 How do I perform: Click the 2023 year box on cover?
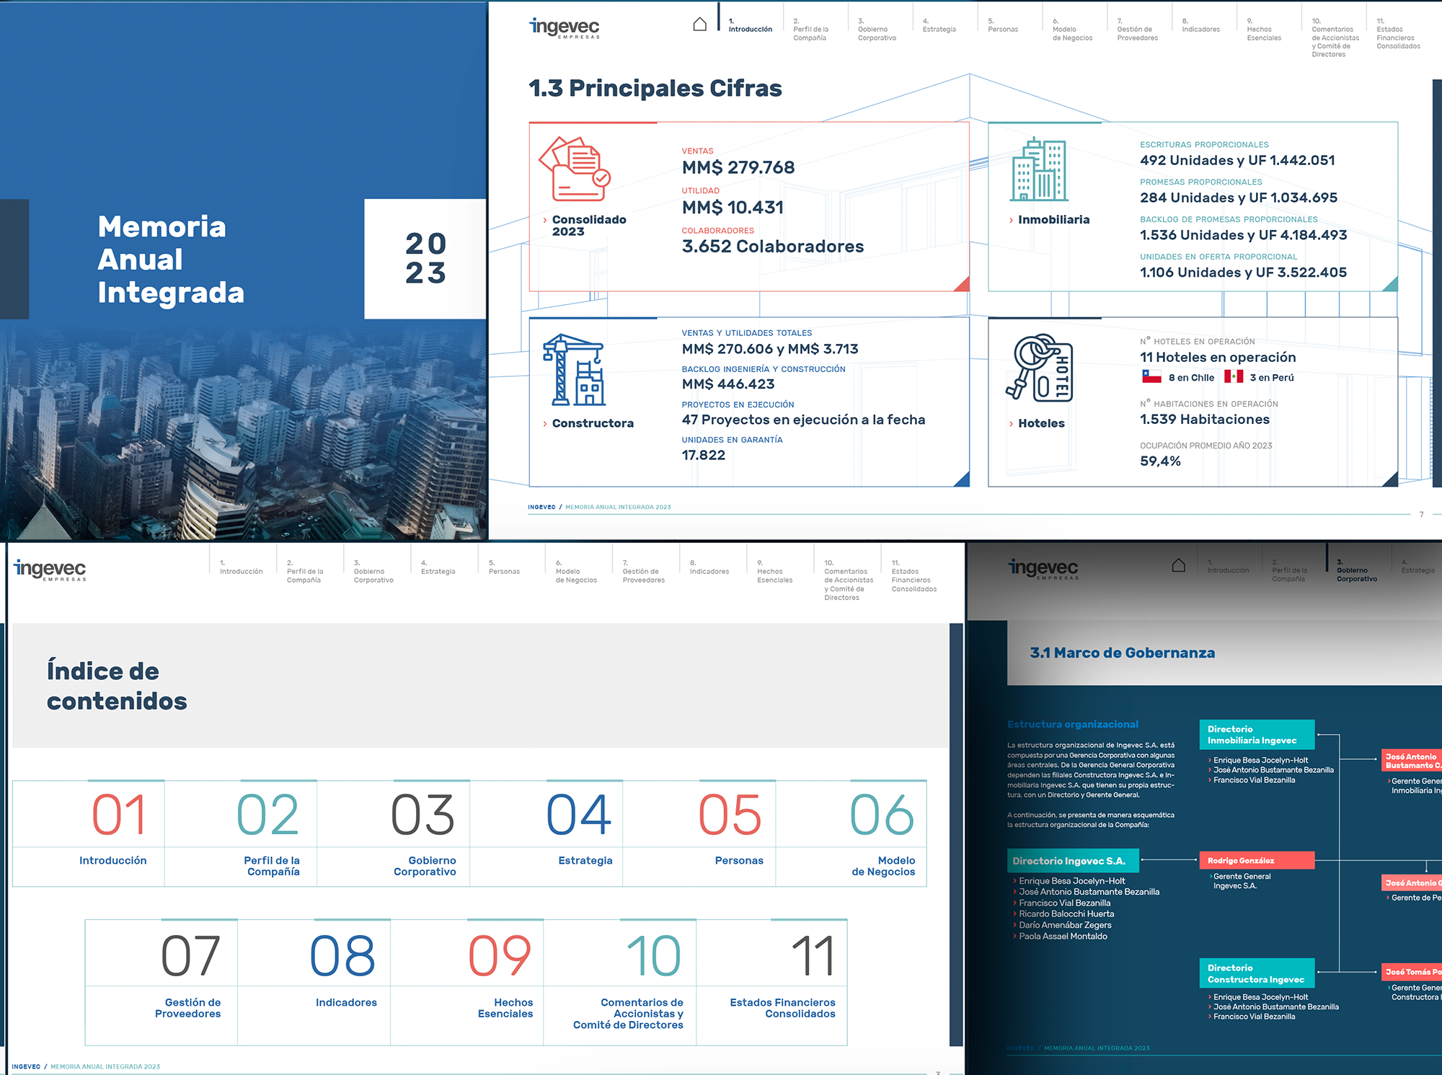click(425, 259)
